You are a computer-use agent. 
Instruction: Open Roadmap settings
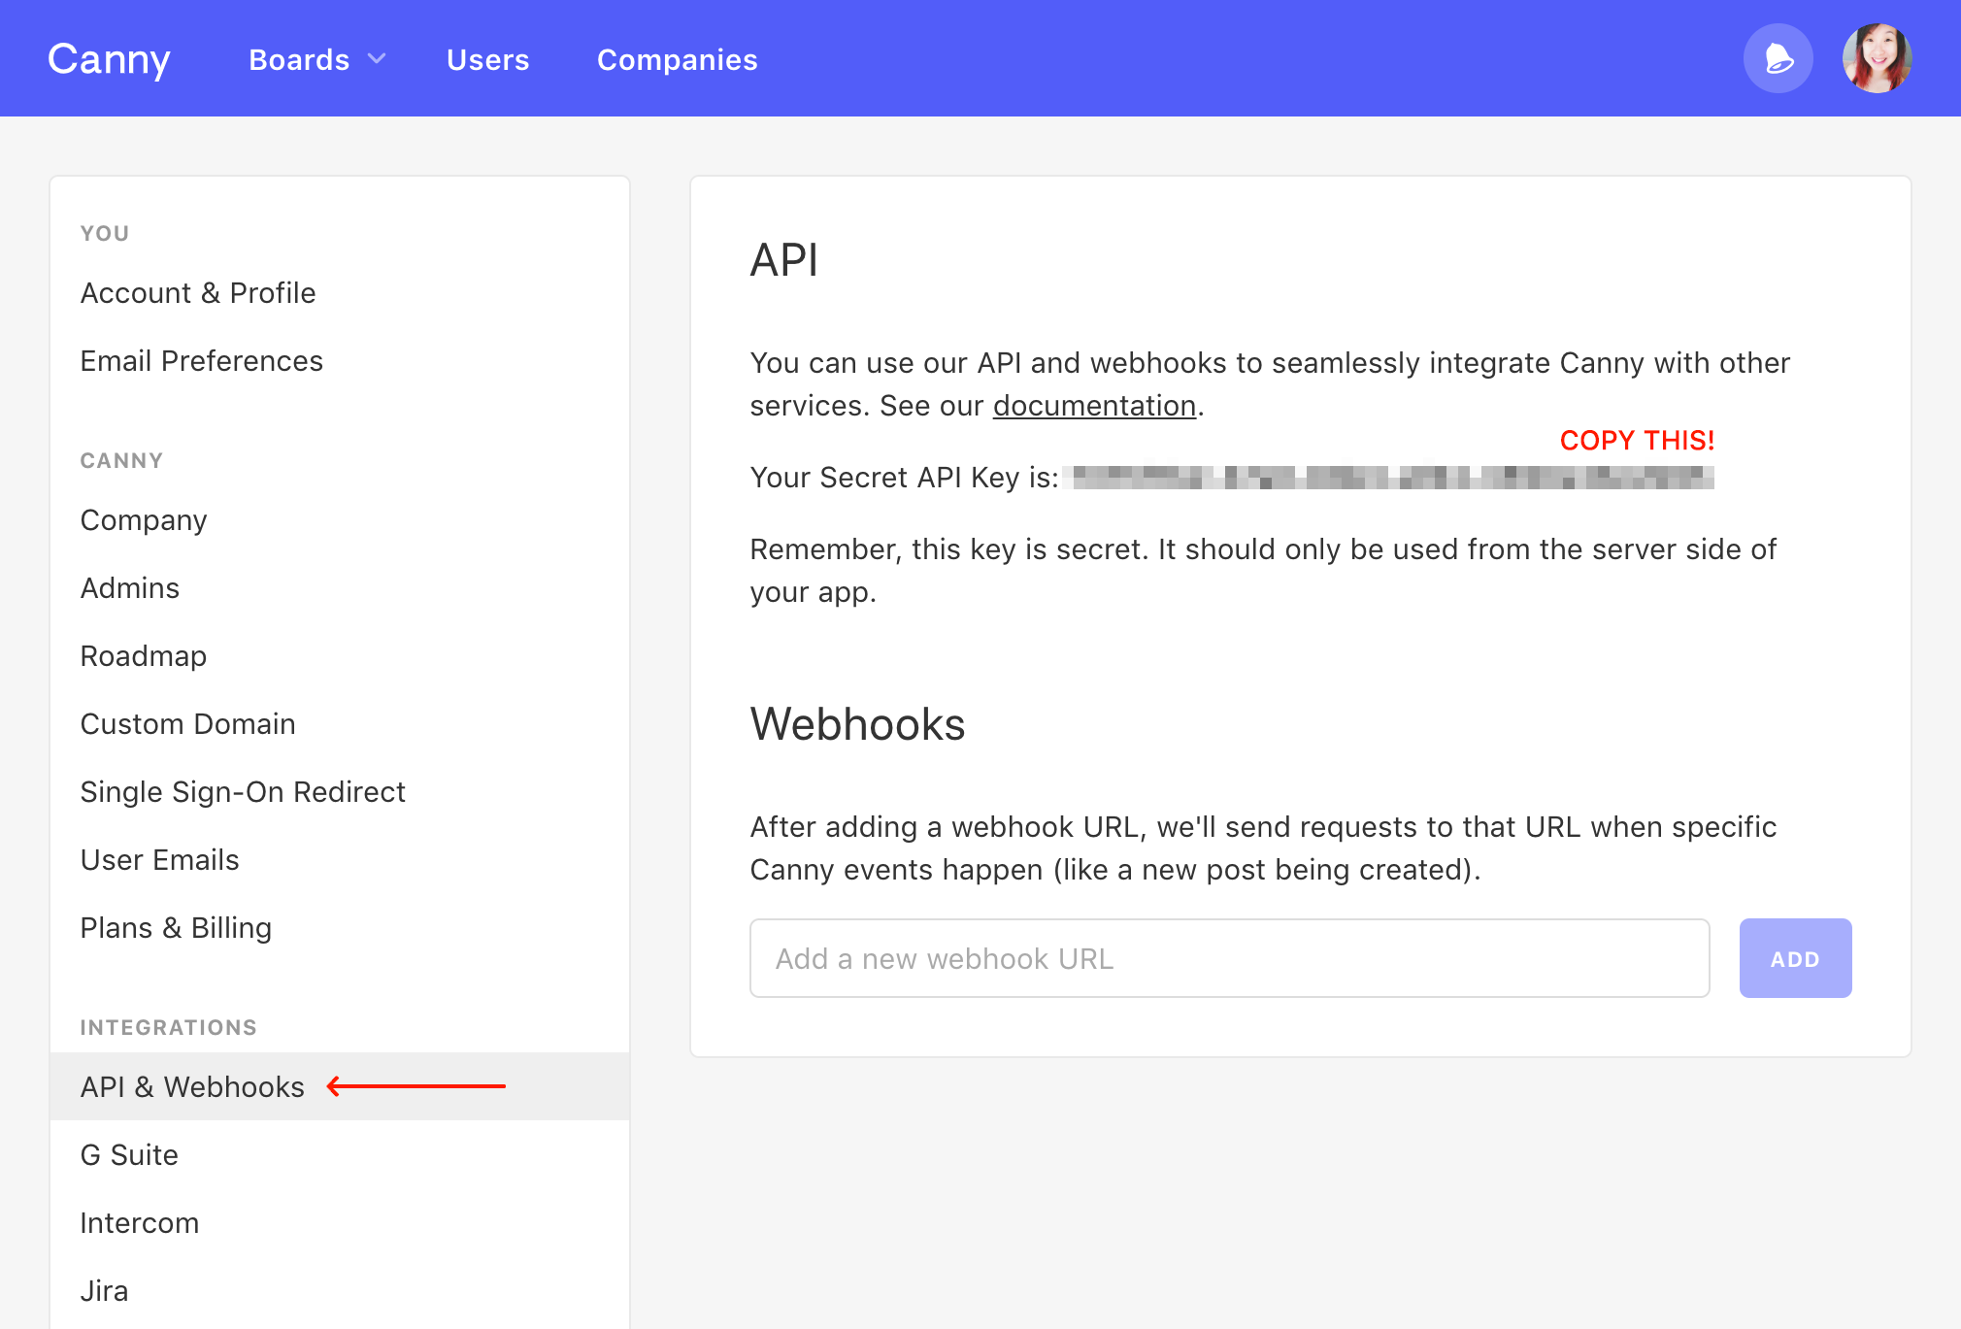click(x=144, y=655)
